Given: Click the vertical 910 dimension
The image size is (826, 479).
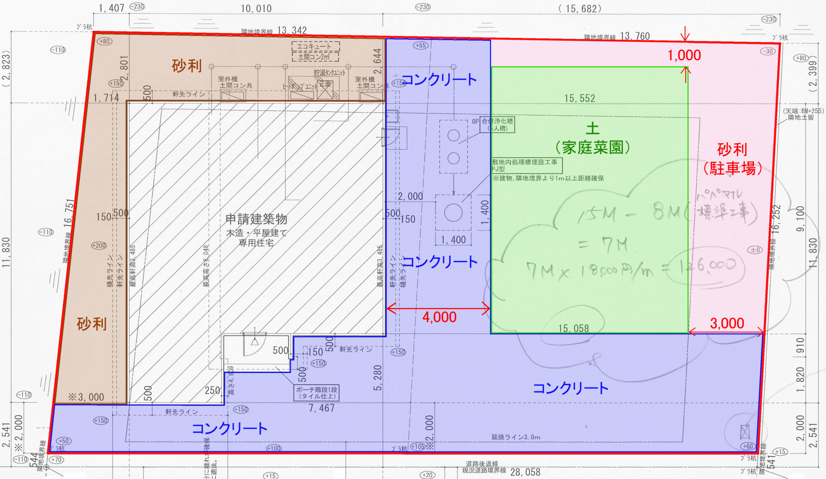Looking at the screenshot, I should click(x=801, y=345).
